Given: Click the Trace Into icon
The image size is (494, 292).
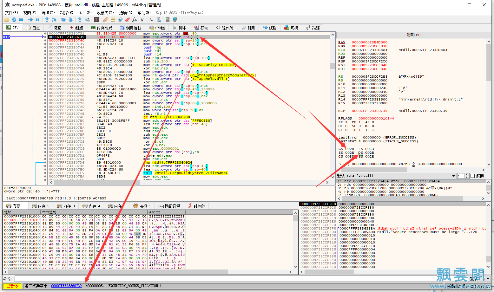Looking at the screenshot, I should click(63, 20).
